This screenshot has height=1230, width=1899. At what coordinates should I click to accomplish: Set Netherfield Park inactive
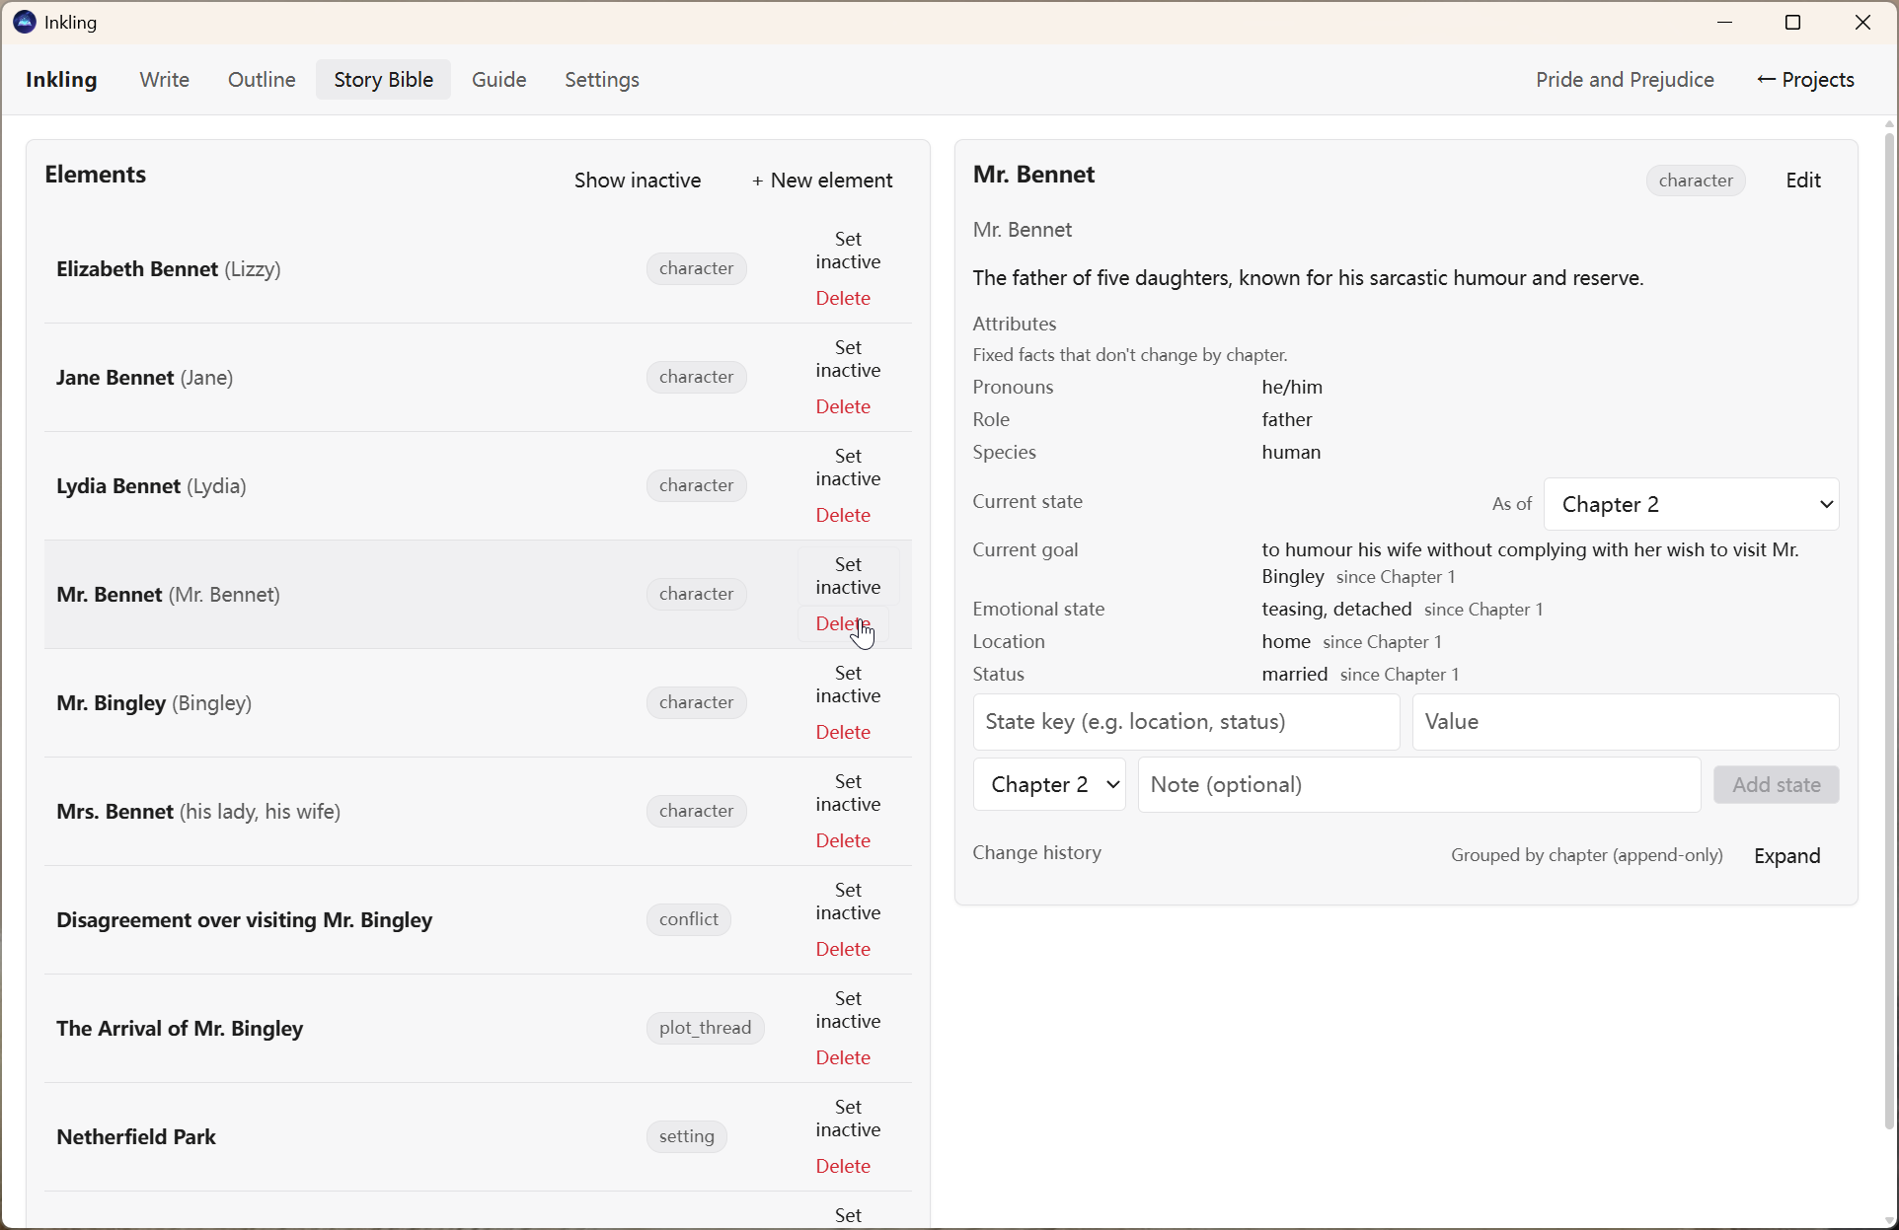tap(848, 1119)
